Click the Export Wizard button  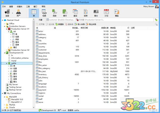click(91, 24)
